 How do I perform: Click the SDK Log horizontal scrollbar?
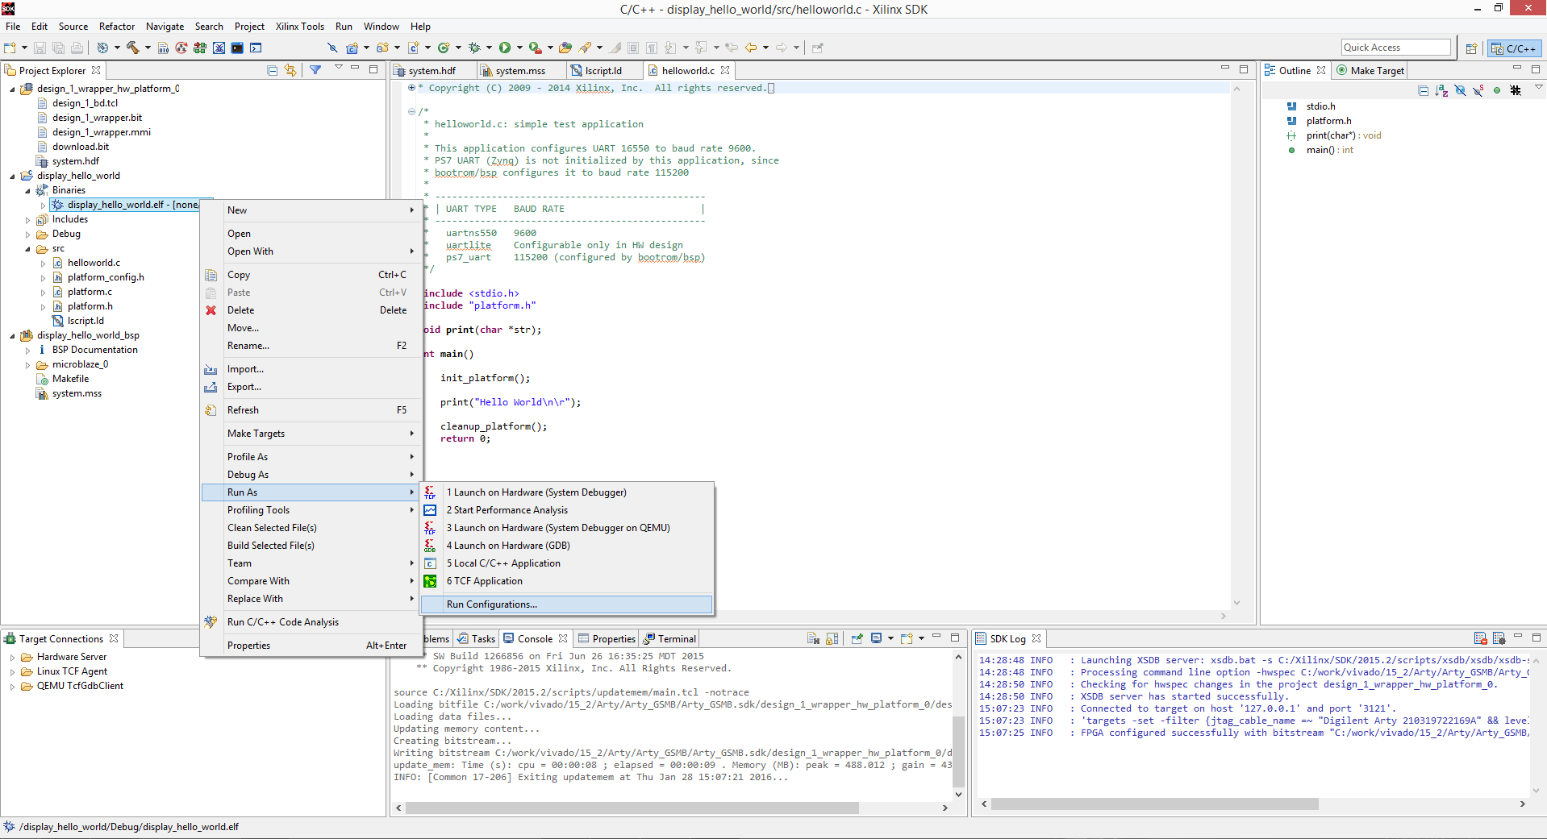1154,804
